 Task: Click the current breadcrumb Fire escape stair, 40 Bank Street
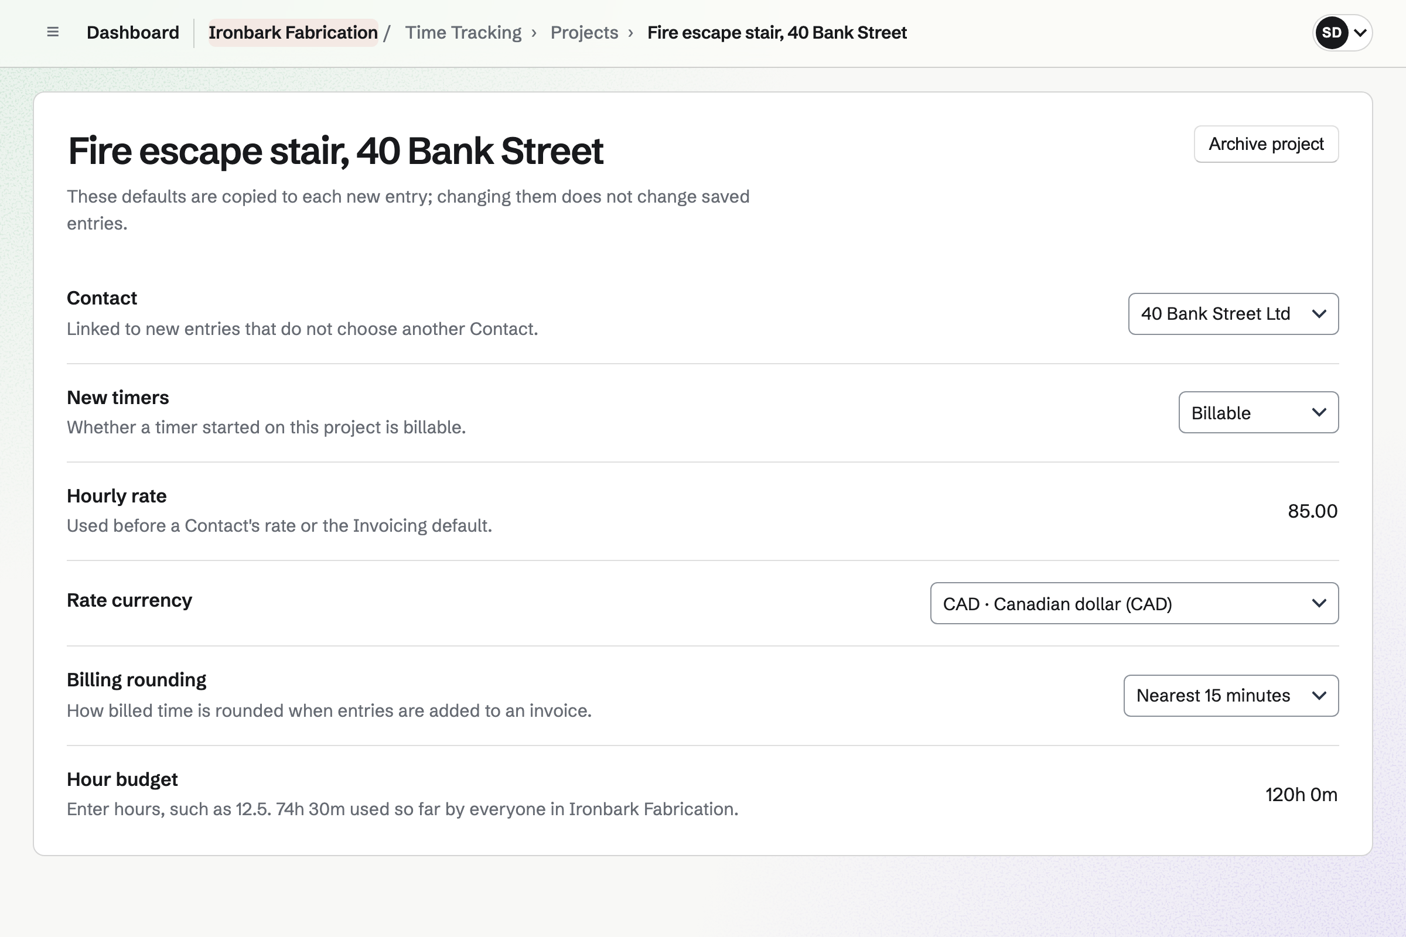click(x=777, y=32)
